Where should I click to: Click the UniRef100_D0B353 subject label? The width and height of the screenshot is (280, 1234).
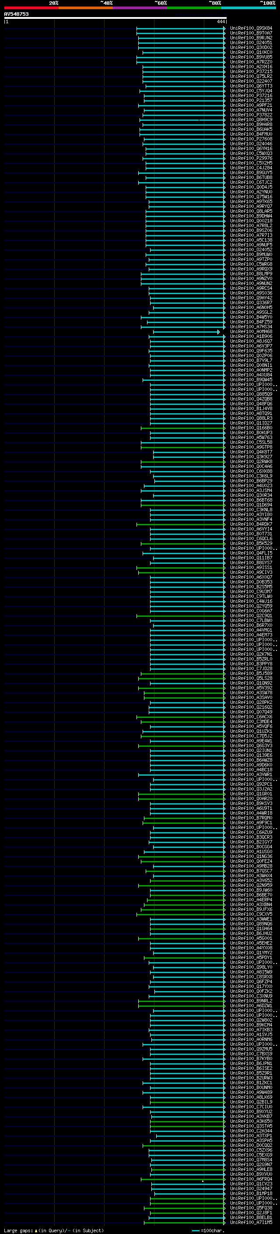(251, 582)
